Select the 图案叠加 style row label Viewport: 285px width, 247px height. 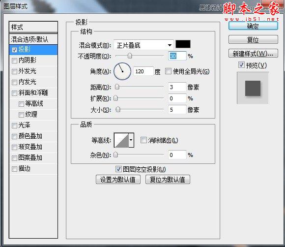(30, 157)
